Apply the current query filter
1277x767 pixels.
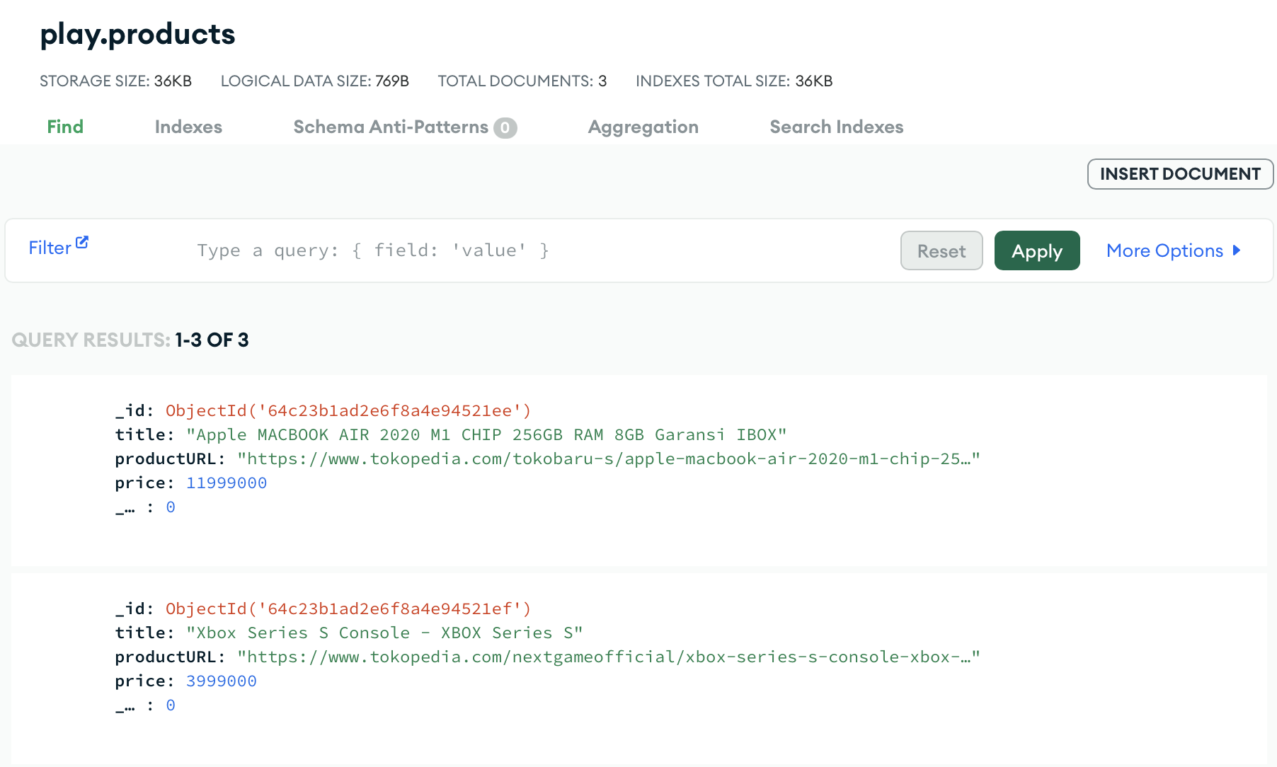point(1036,250)
